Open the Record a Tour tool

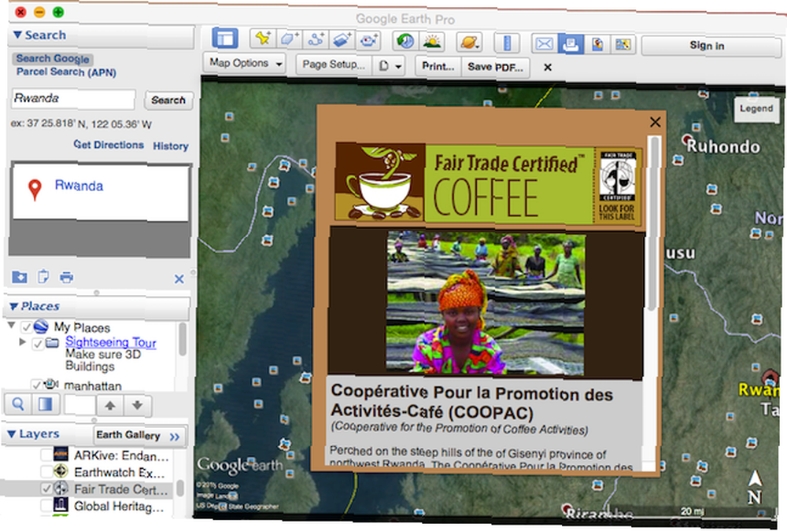tap(368, 41)
